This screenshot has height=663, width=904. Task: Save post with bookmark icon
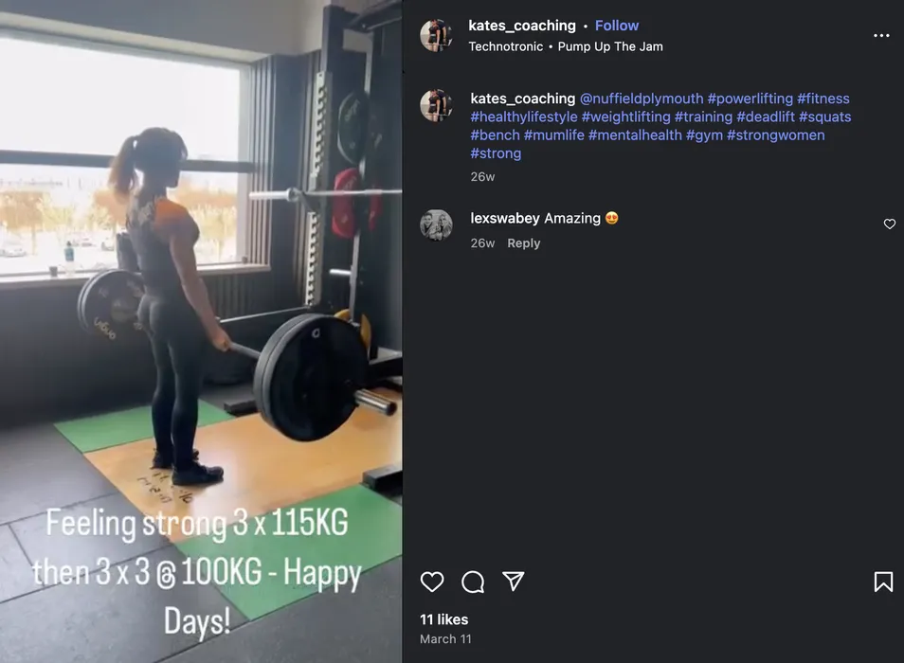[883, 582]
